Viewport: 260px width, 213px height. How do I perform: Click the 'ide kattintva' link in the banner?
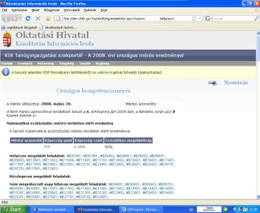tap(100, 73)
